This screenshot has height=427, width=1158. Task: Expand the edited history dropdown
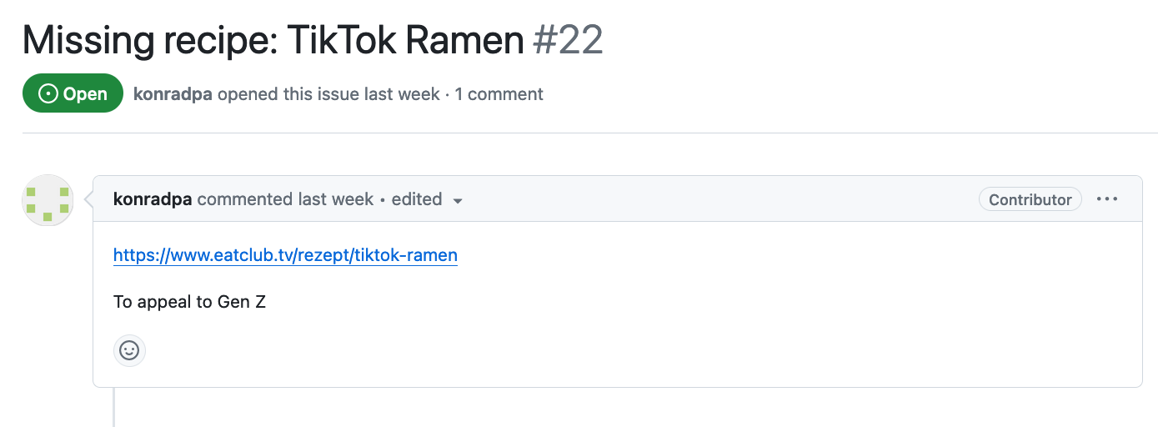click(x=457, y=200)
